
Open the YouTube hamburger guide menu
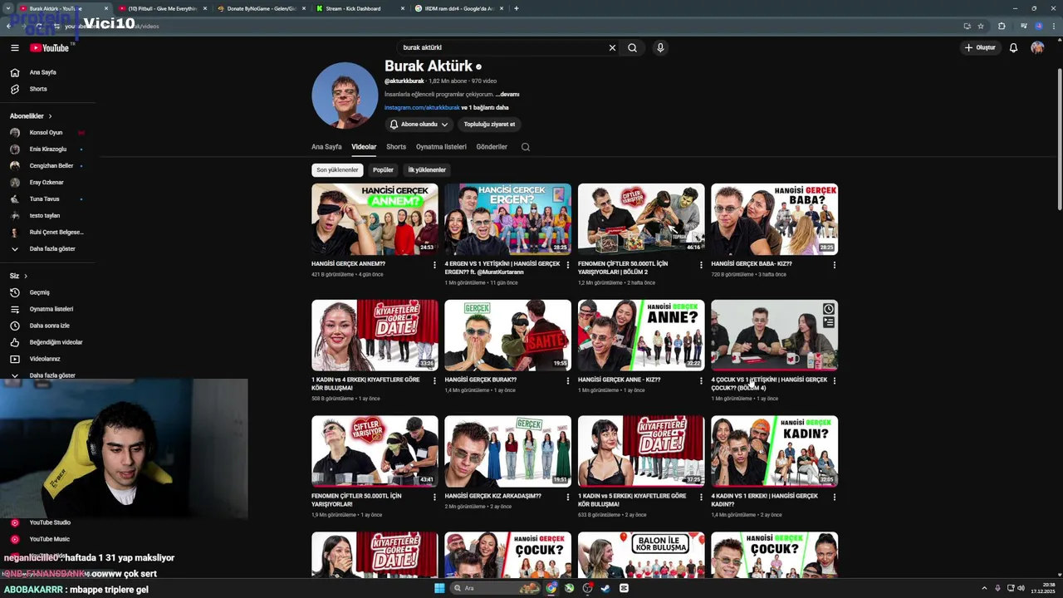(x=14, y=48)
